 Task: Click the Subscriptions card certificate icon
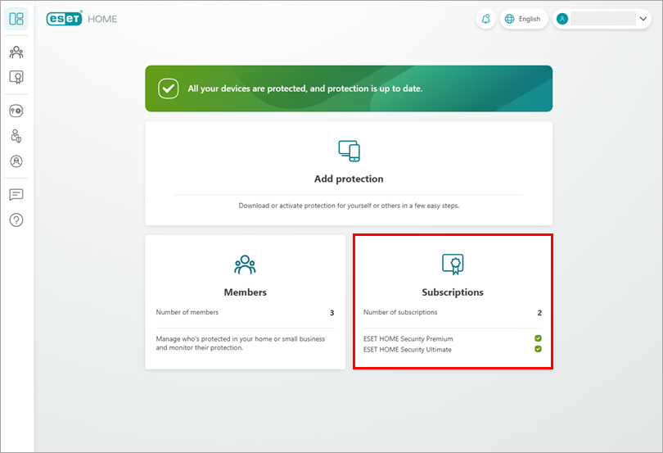453,264
